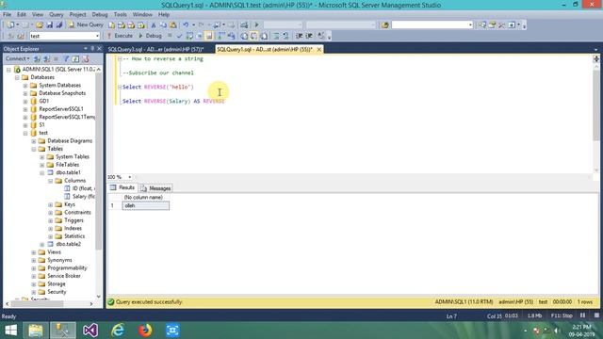Image resolution: width=603 pixels, height=339 pixels.
Task: Click the Paste clipboard icon
Action: 173,25
